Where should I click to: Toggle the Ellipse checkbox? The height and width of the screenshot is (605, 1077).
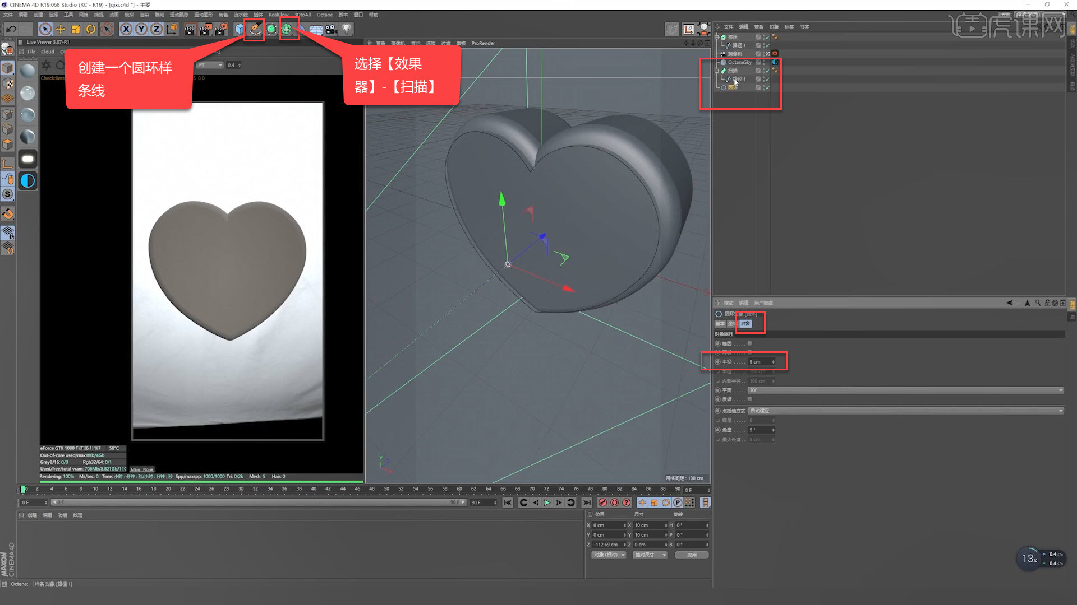click(x=749, y=343)
